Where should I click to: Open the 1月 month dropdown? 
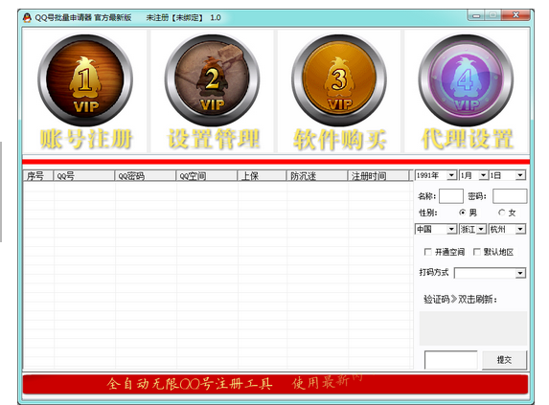pyautogui.click(x=483, y=175)
